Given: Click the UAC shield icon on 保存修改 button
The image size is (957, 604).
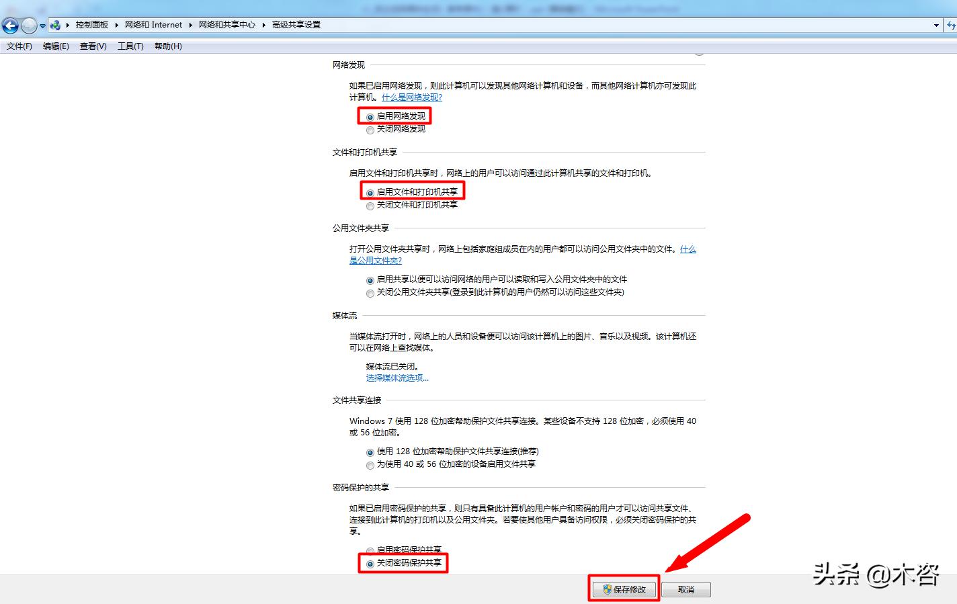Looking at the screenshot, I should coord(606,589).
